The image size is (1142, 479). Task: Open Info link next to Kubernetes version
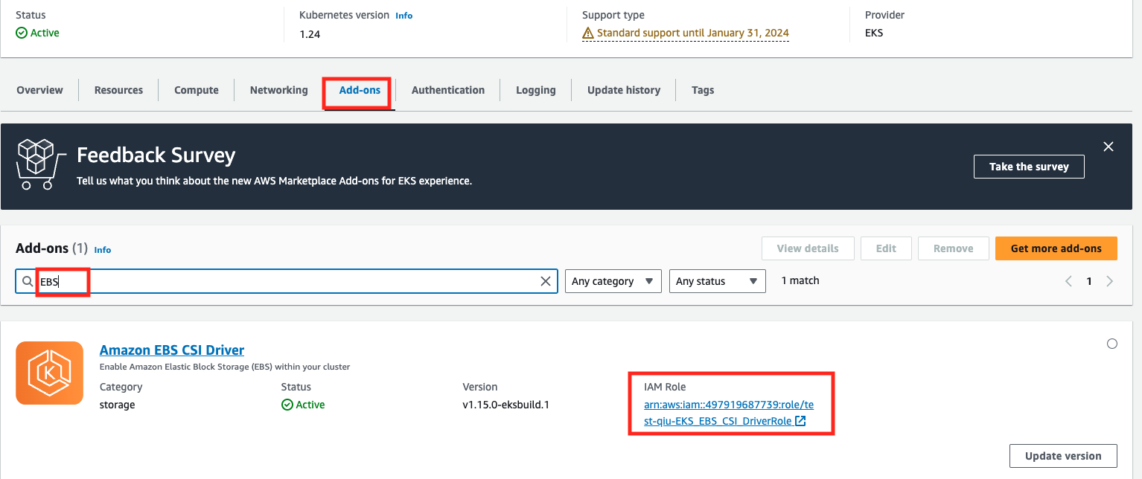pos(403,16)
